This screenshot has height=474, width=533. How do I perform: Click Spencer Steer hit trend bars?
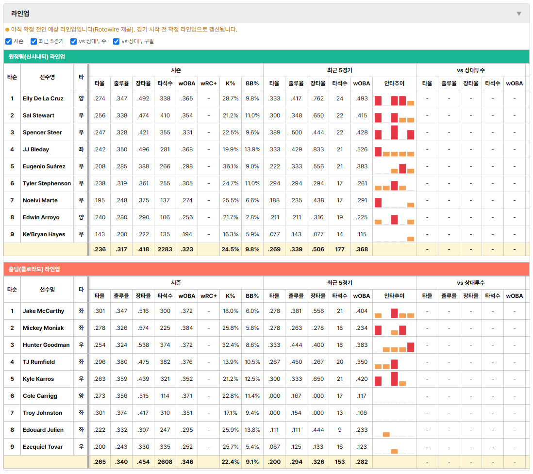coord(394,132)
